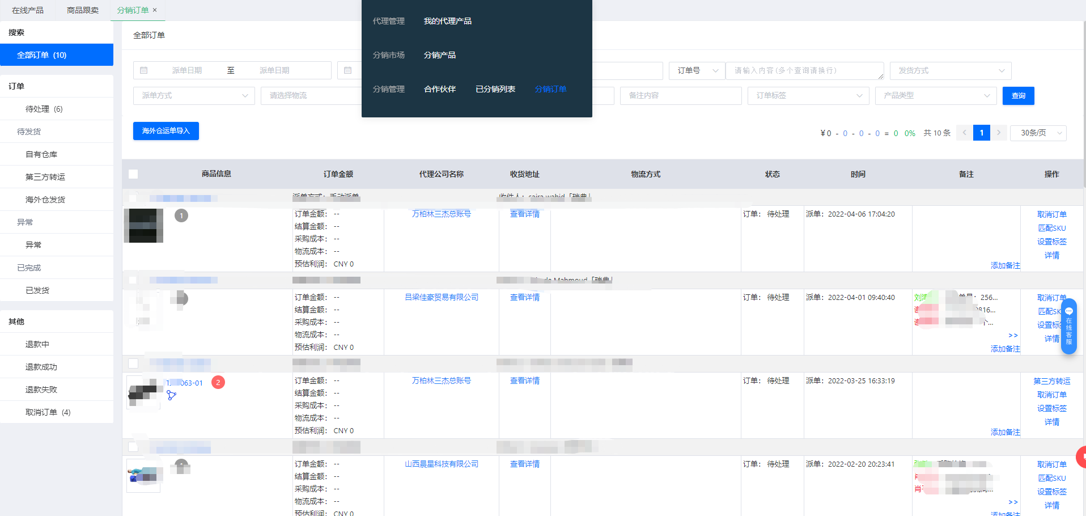Open 退款失败 in sidebar

57,390
